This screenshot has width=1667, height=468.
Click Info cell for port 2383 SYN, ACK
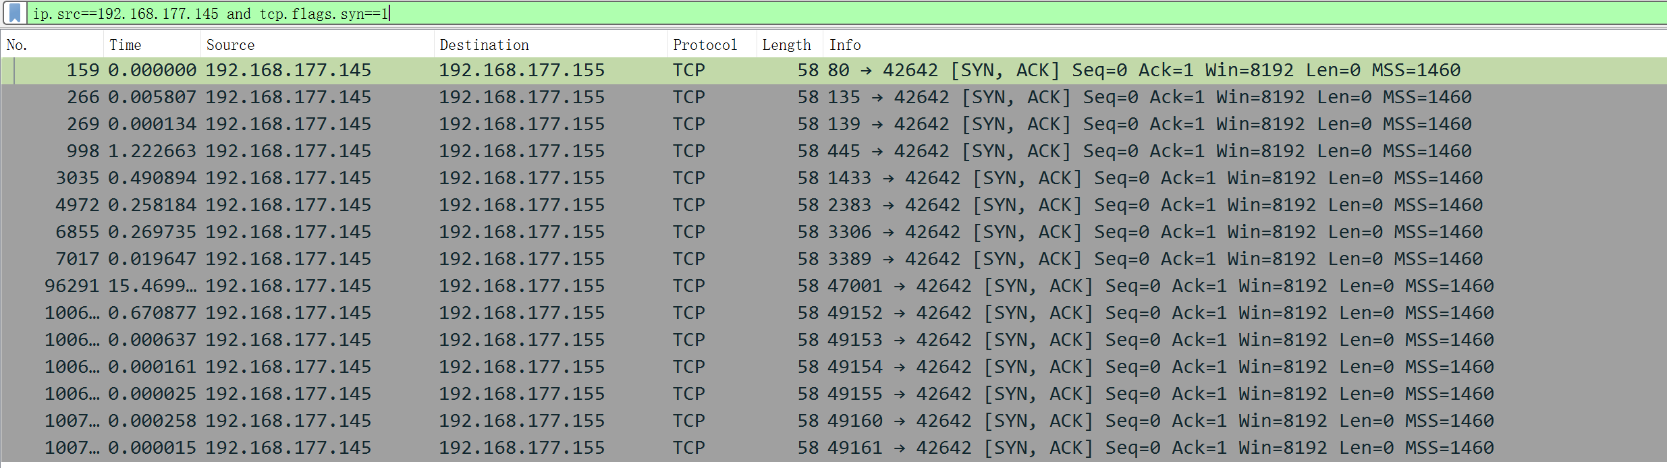(1155, 205)
